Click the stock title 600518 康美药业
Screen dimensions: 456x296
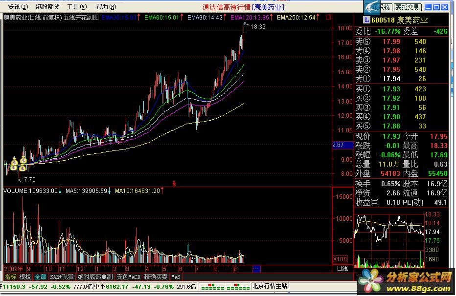tap(399, 20)
